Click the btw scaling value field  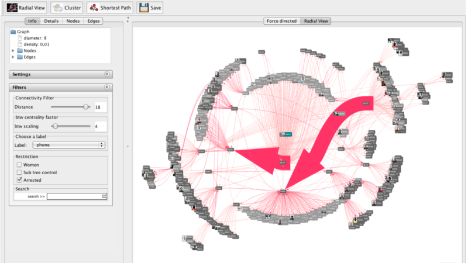click(101, 126)
